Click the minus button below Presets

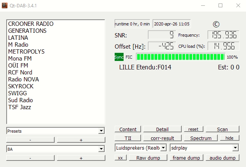tap(30, 140)
